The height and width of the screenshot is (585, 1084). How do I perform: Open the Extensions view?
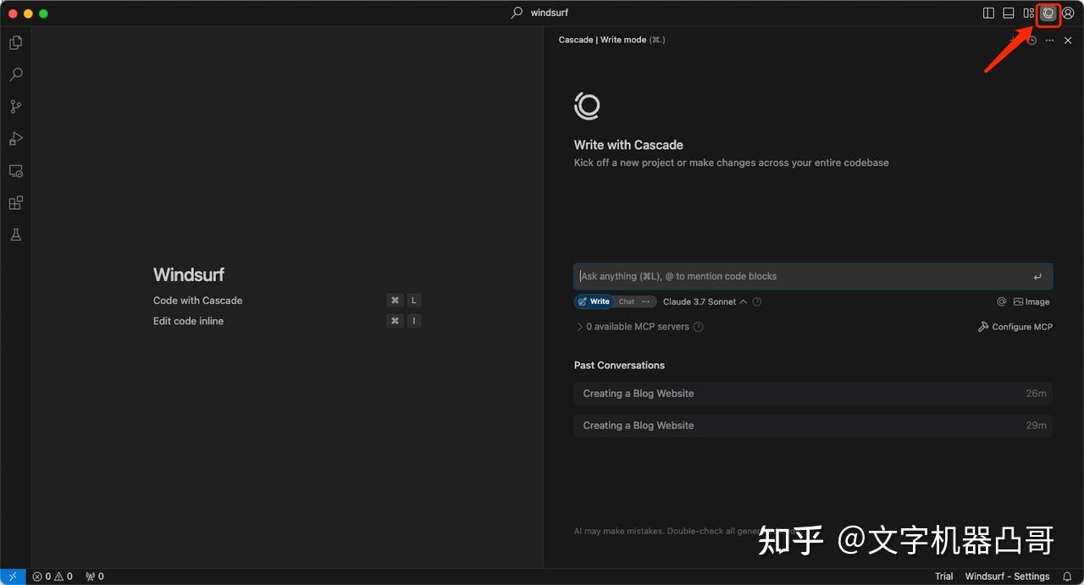tap(15, 203)
